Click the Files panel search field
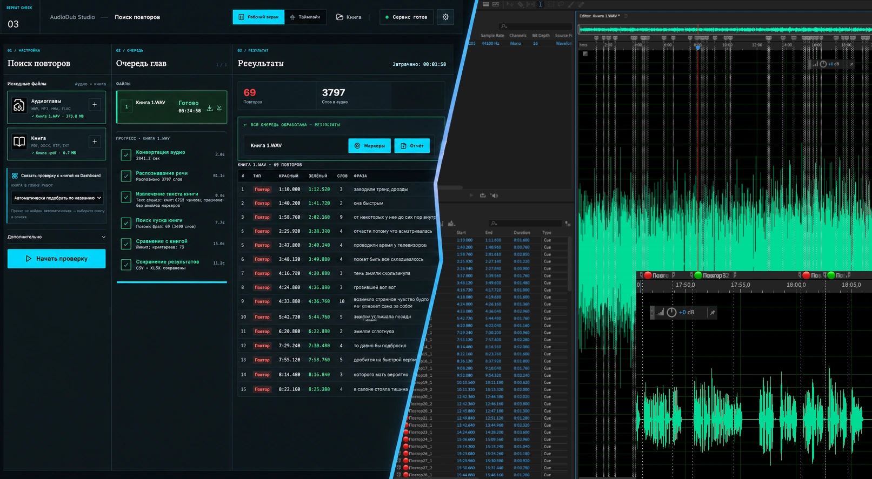This screenshot has width=872, height=479. (535, 26)
